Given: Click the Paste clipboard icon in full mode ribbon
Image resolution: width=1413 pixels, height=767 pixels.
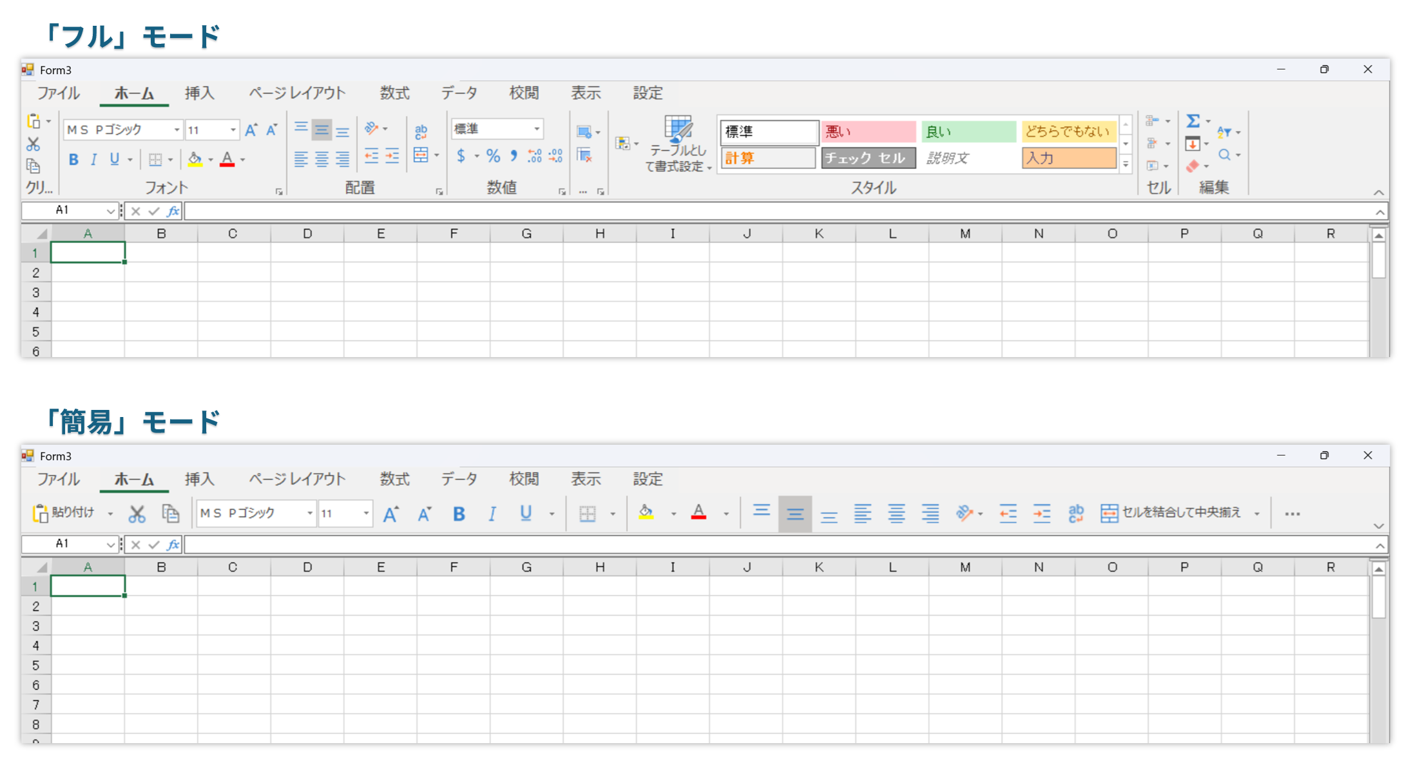Looking at the screenshot, I should 34,121.
